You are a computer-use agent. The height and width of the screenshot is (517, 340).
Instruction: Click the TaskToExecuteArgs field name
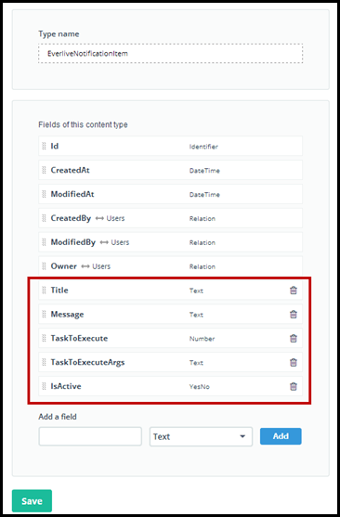point(87,362)
